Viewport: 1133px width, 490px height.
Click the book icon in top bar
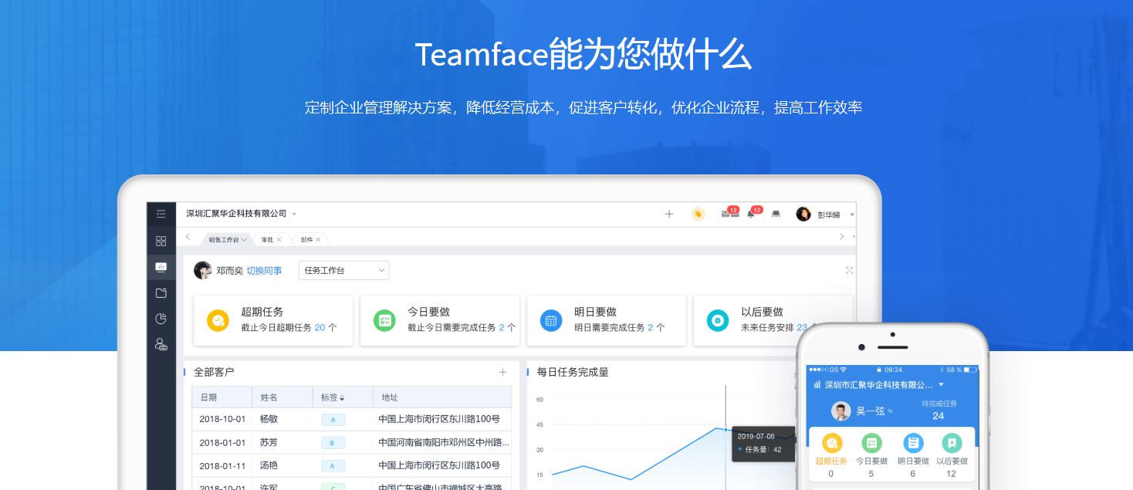coord(776,214)
